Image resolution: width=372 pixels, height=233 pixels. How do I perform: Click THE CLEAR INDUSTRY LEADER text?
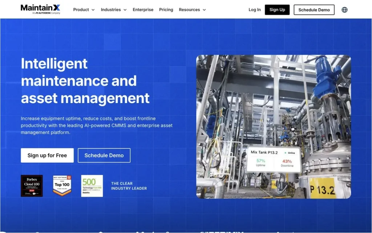coord(129,186)
